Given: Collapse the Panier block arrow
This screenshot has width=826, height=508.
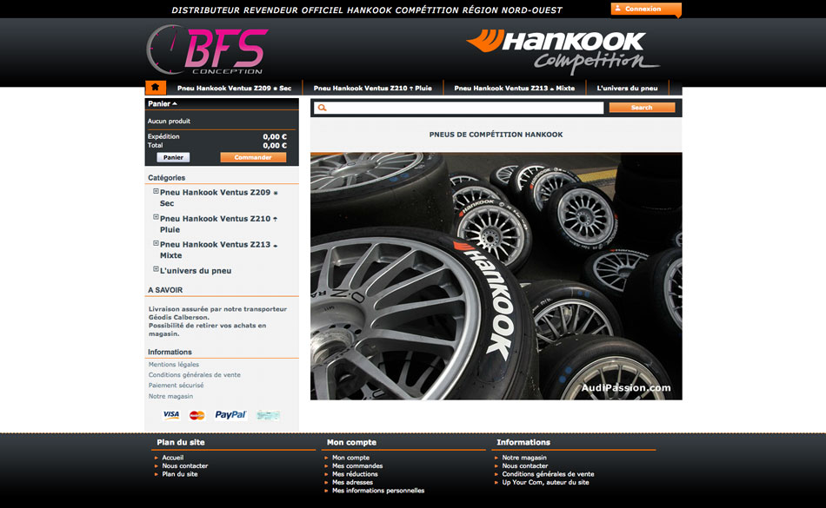Looking at the screenshot, I should click(175, 103).
